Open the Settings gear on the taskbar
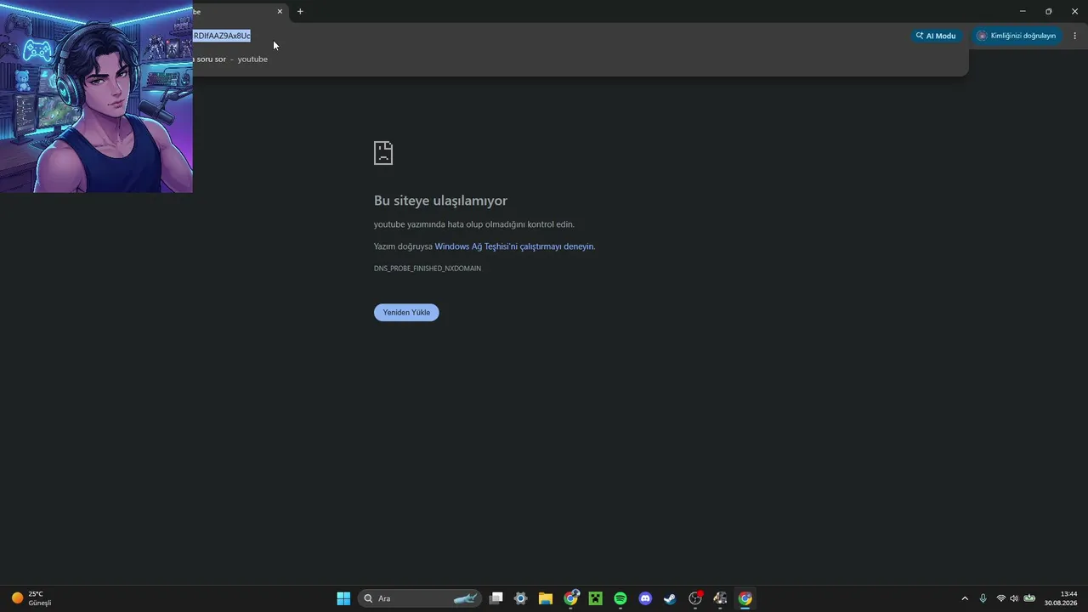The image size is (1088, 612). [x=521, y=598]
